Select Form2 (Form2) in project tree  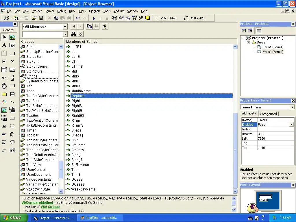(x=273, y=52)
